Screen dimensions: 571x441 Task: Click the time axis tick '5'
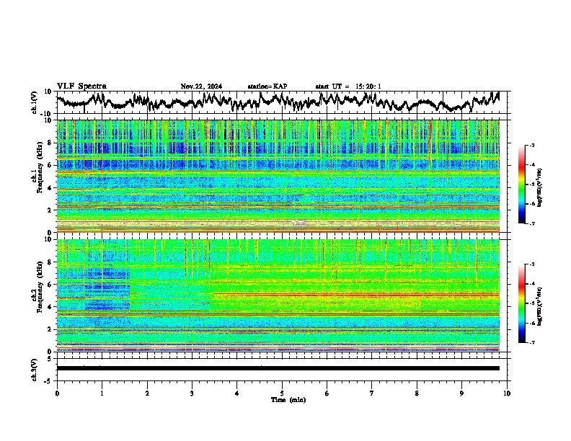(x=282, y=393)
